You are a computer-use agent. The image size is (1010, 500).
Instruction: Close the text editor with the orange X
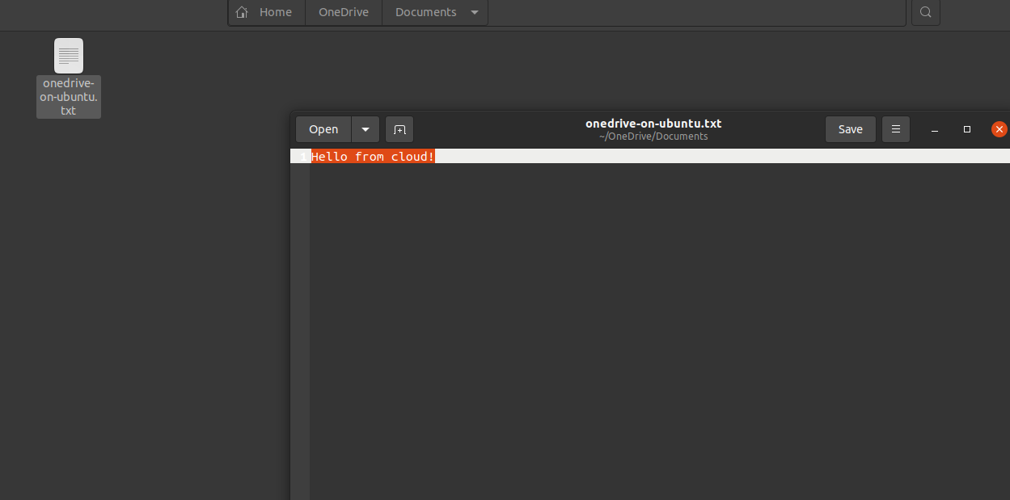[x=999, y=129]
